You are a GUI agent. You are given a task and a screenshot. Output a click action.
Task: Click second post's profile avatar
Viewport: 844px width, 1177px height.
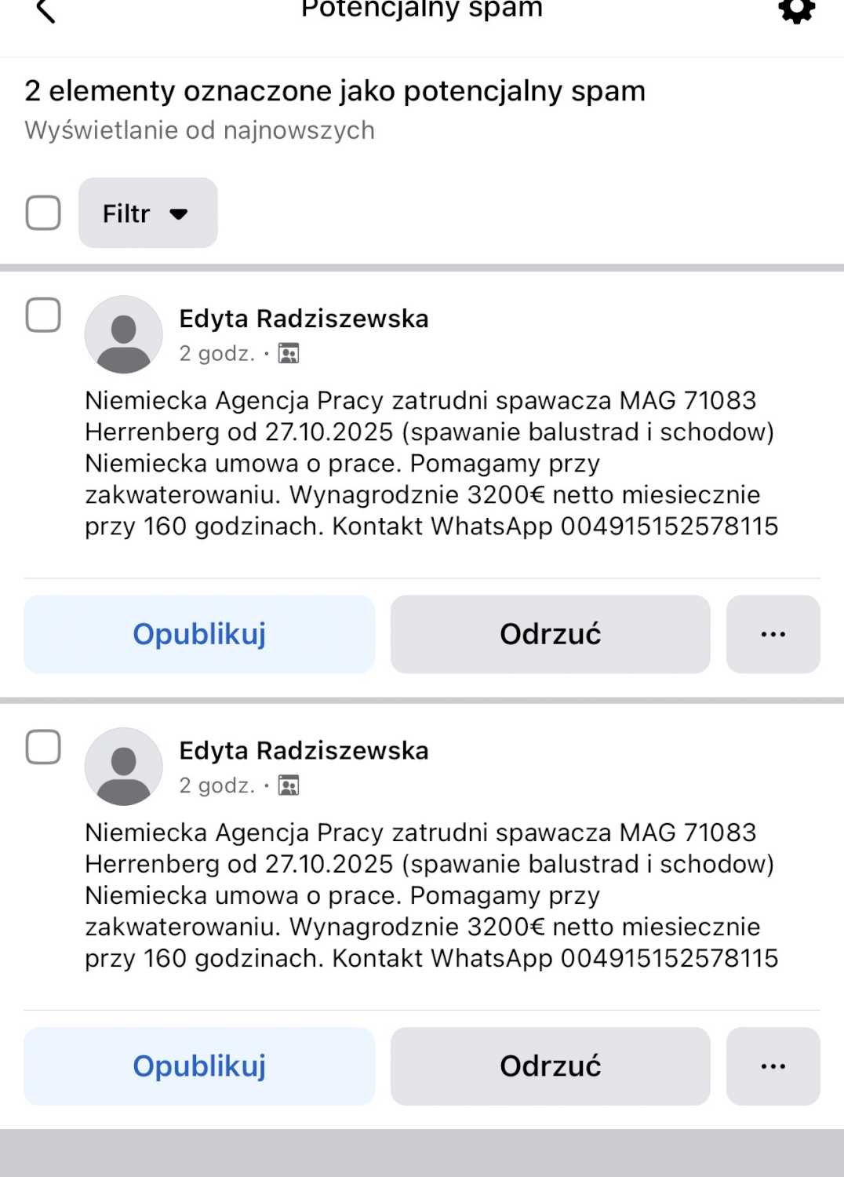(123, 767)
